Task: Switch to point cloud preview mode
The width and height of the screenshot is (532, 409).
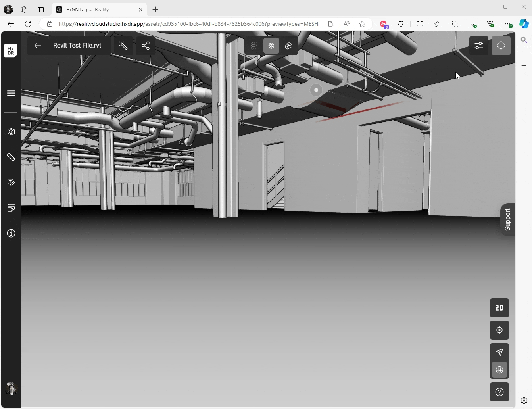Action: pos(254,46)
